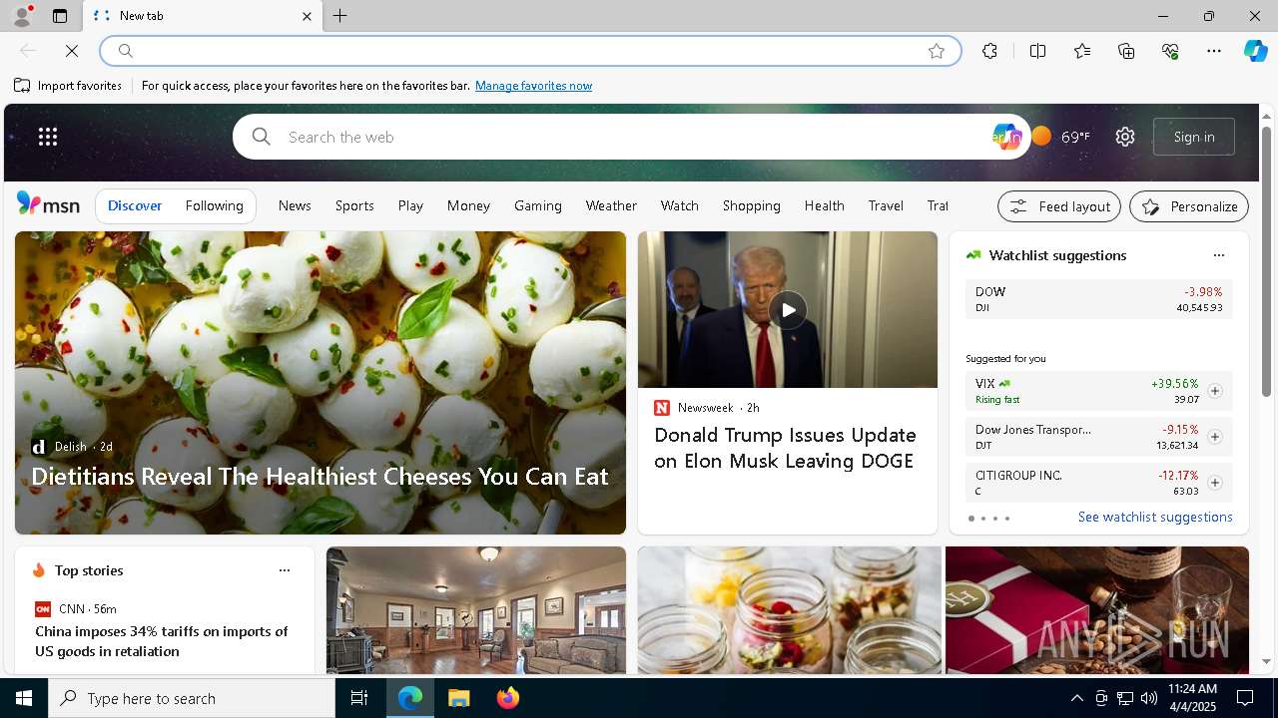
Task: Click Import favorites
Action: (x=68, y=86)
